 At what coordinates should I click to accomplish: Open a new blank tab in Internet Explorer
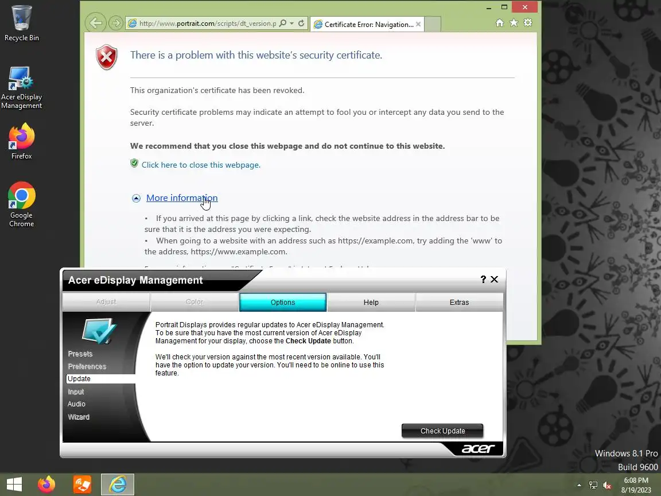point(433,24)
